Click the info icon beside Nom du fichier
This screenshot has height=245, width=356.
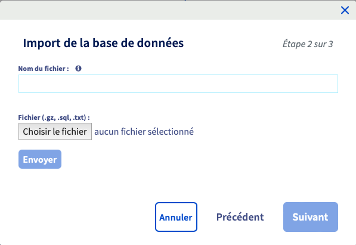click(78, 69)
